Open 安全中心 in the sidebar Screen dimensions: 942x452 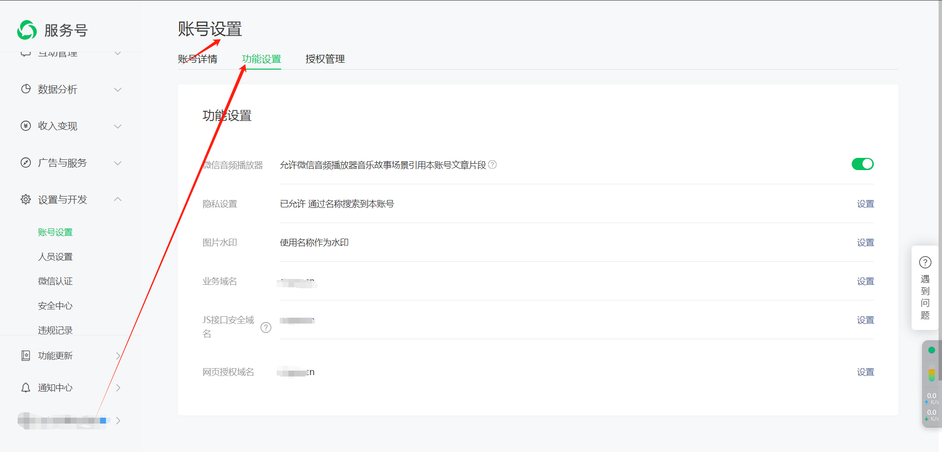55,306
